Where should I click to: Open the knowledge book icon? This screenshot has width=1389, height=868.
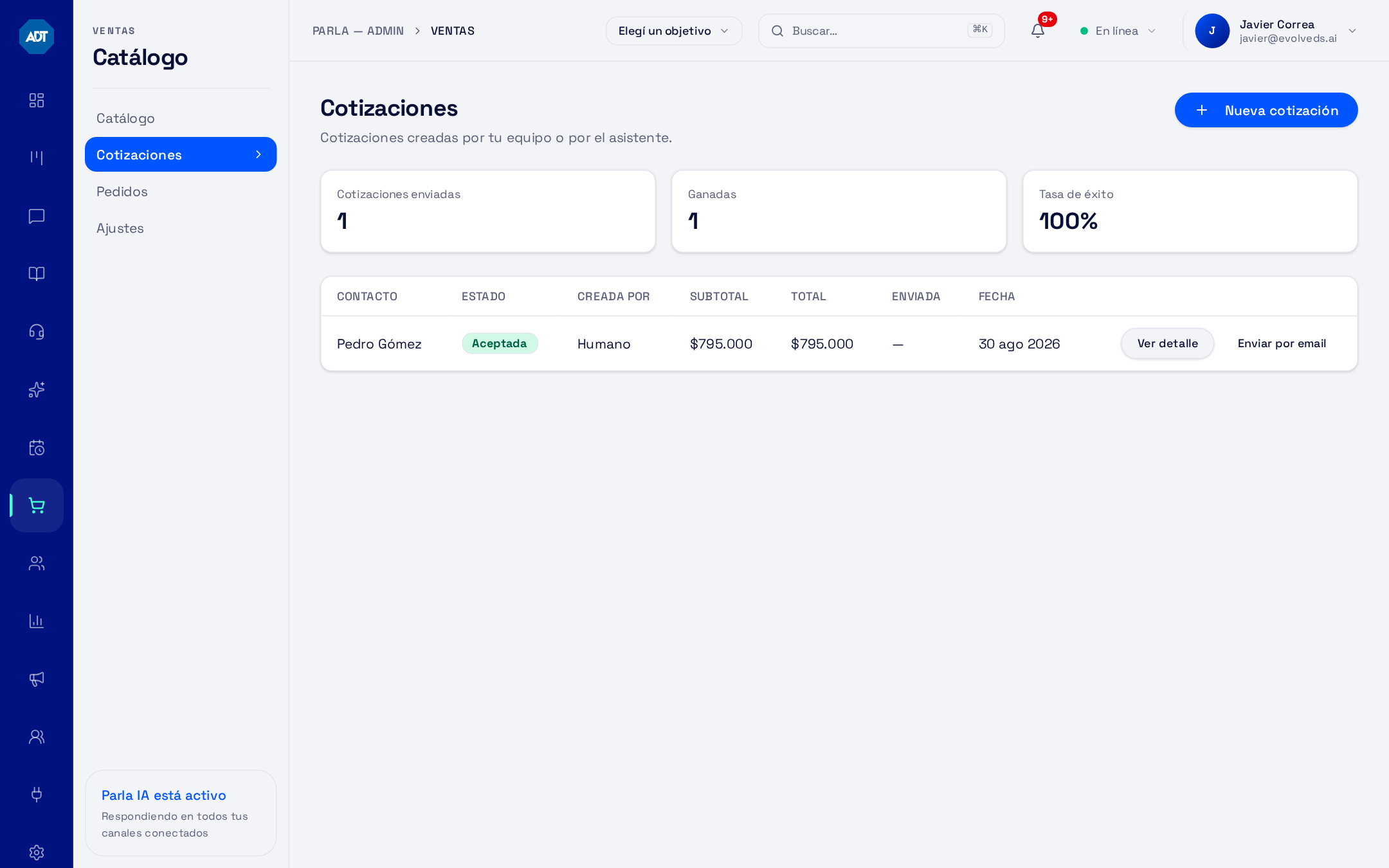37,274
